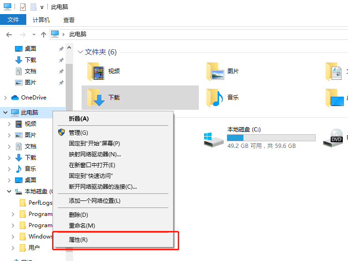Choose 管理(G) in the context menu

coord(78,133)
